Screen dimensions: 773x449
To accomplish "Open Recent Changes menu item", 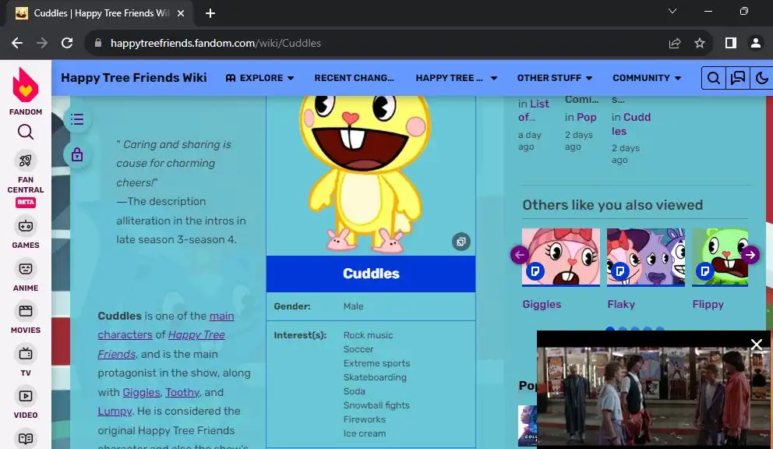I will [x=354, y=78].
